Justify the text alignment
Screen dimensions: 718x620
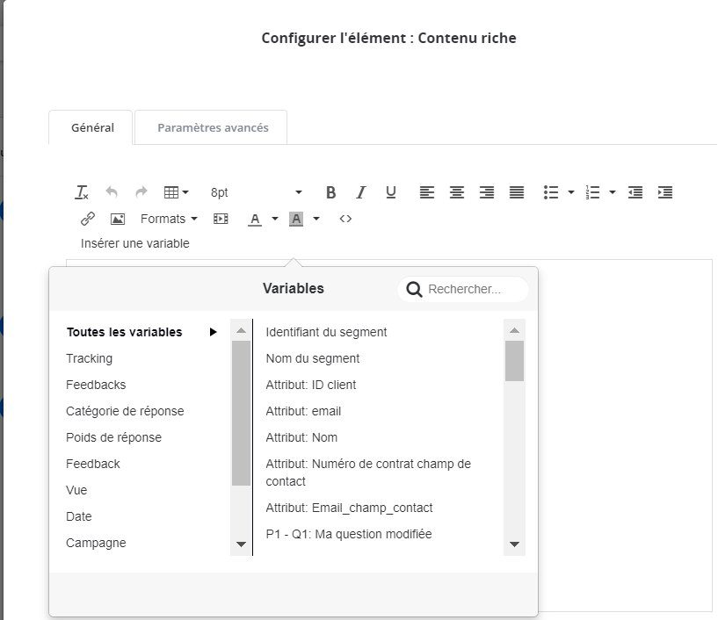pos(517,192)
